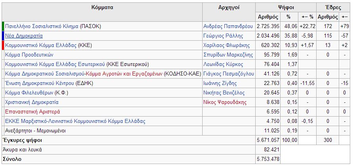Open ΕΚΚΕ Μαρξιστικό-Λενινιστικό party link
353x166 pixels.
click(73, 121)
